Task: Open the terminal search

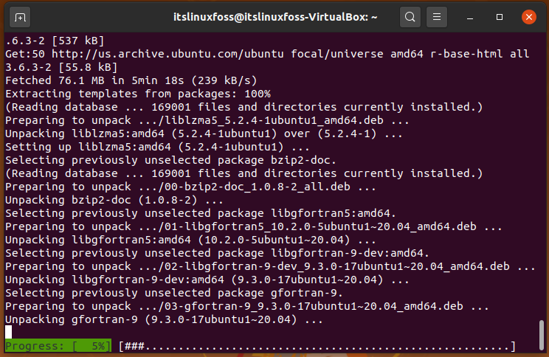Action: (410, 17)
